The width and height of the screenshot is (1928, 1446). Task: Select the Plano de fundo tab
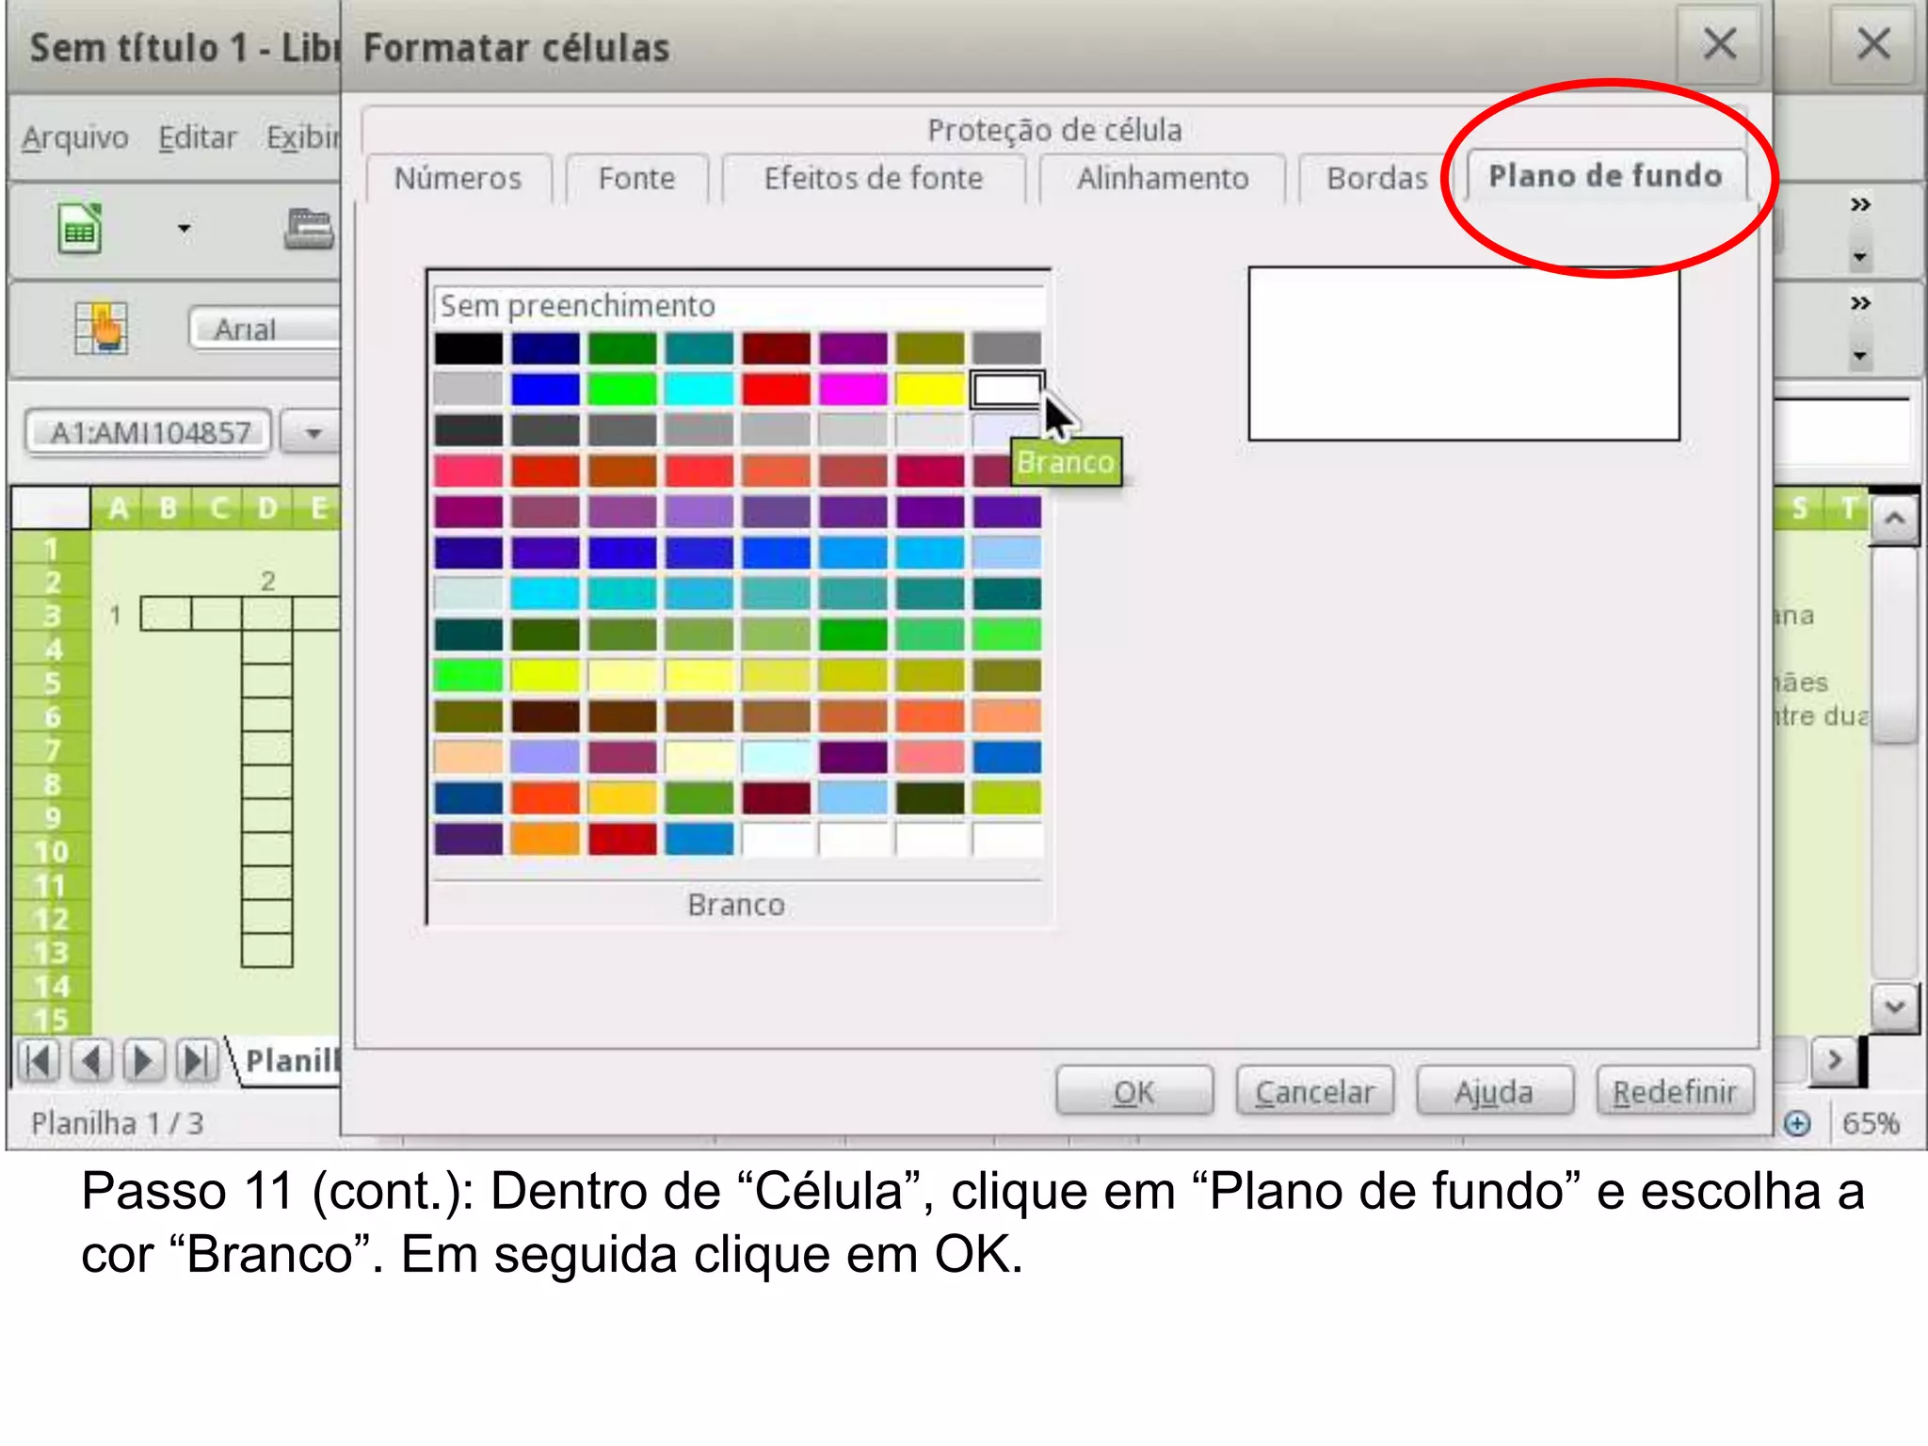[x=1605, y=176]
